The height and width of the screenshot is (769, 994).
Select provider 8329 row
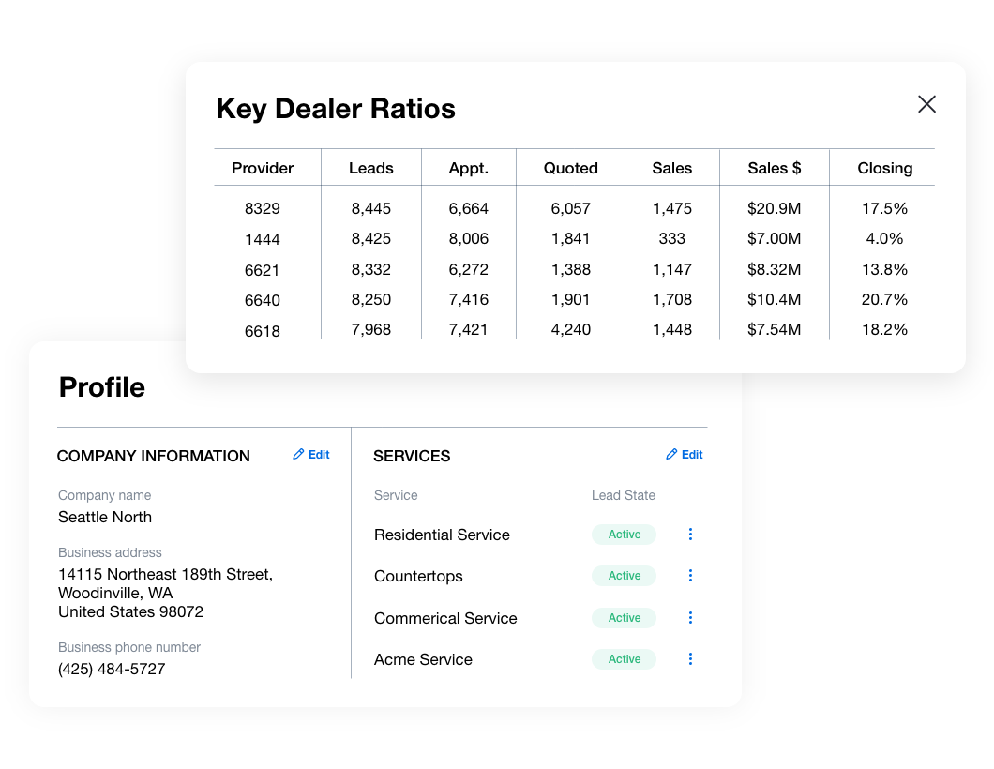tap(574, 208)
